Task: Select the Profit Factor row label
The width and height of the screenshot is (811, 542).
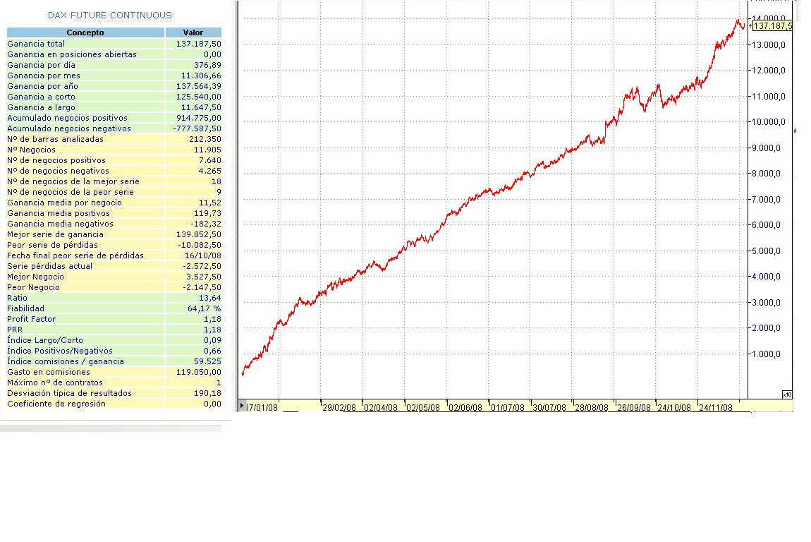Action: click(x=32, y=320)
